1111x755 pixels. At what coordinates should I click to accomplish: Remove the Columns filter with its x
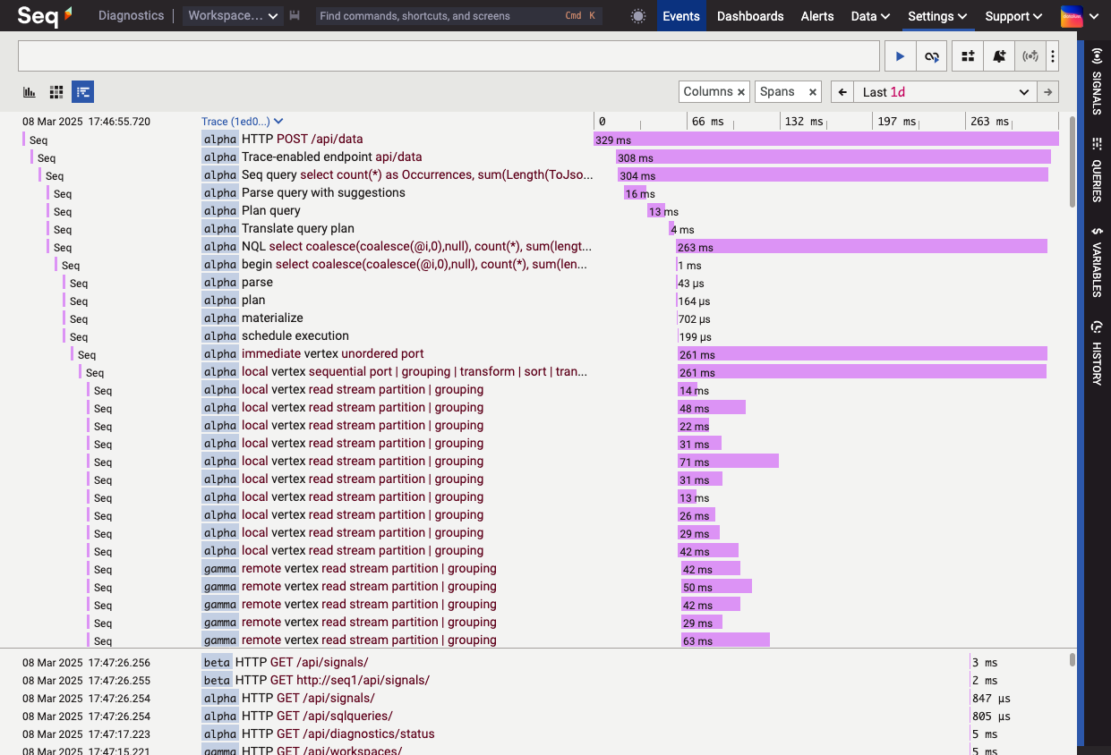click(741, 92)
